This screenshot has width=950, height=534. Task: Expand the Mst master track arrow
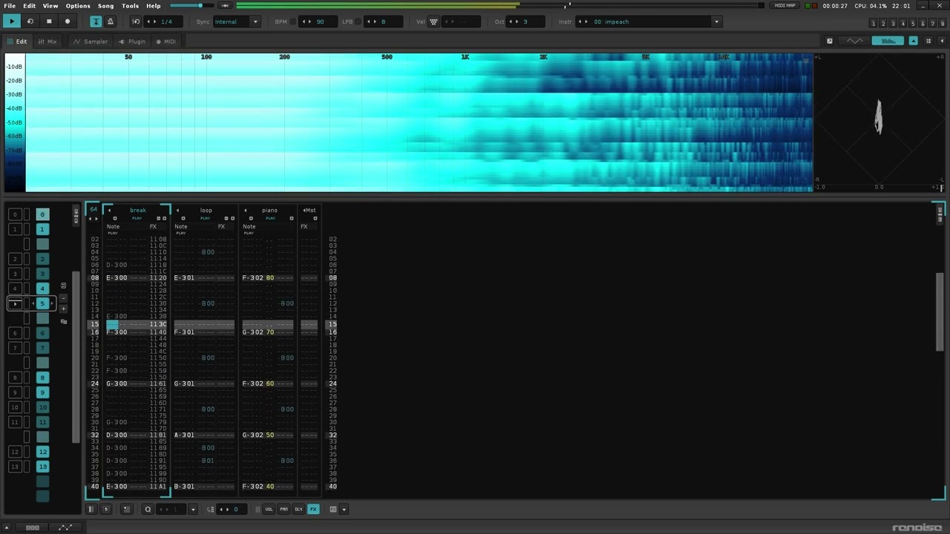304,211
